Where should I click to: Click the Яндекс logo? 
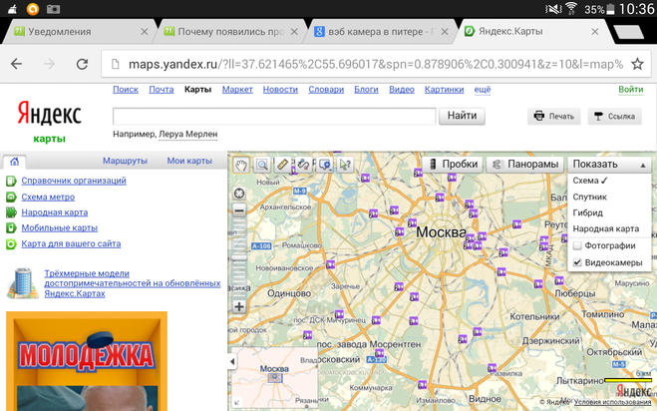point(50,114)
